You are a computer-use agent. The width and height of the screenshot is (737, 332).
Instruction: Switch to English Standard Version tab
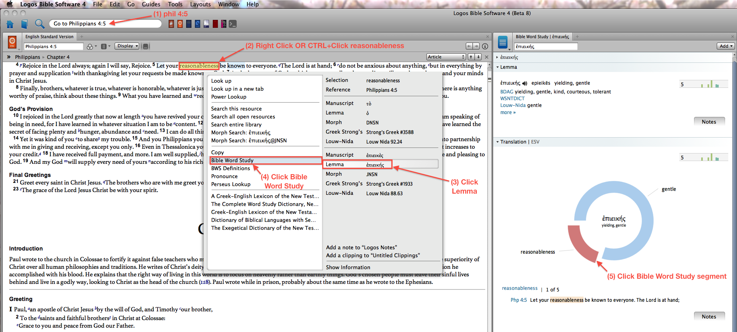click(49, 37)
